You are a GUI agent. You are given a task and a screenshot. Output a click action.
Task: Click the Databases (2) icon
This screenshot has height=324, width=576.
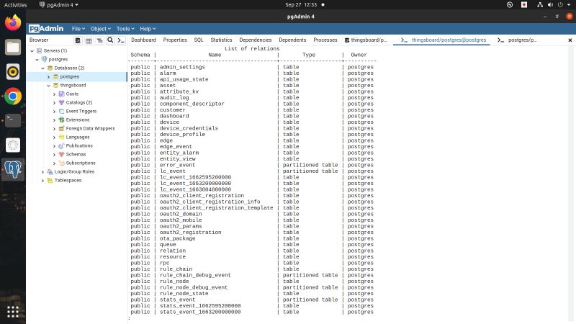click(50, 68)
